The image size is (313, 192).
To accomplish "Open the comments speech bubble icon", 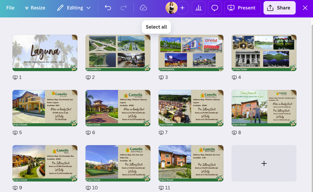I will [x=215, y=8].
